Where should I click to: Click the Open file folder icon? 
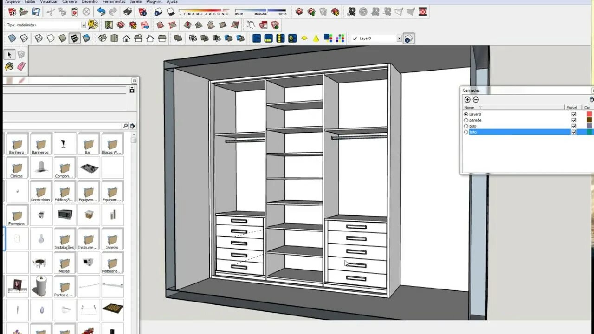(24, 12)
